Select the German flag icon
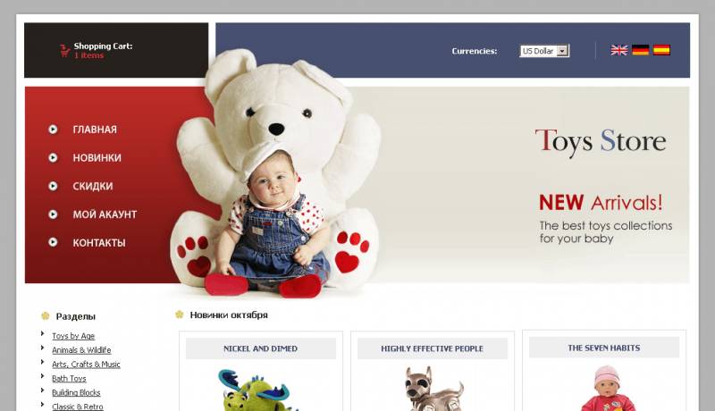 click(640, 50)
